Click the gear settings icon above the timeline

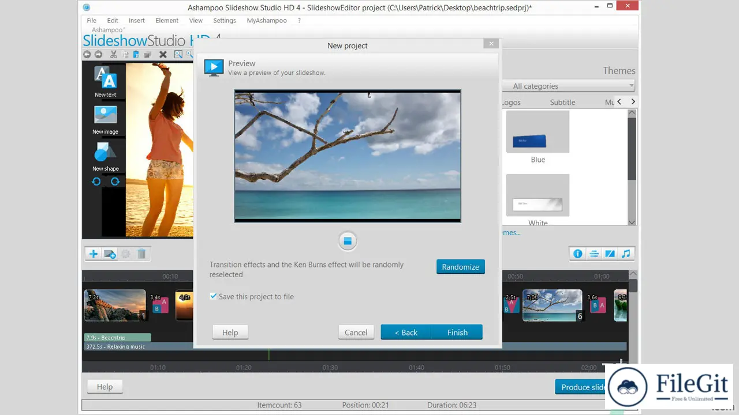pyautogui.click(x=125, y=254)
